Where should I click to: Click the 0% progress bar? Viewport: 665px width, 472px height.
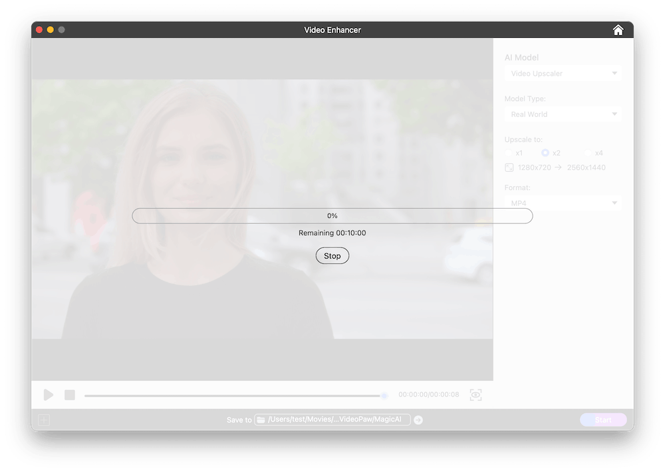[332, 216]
